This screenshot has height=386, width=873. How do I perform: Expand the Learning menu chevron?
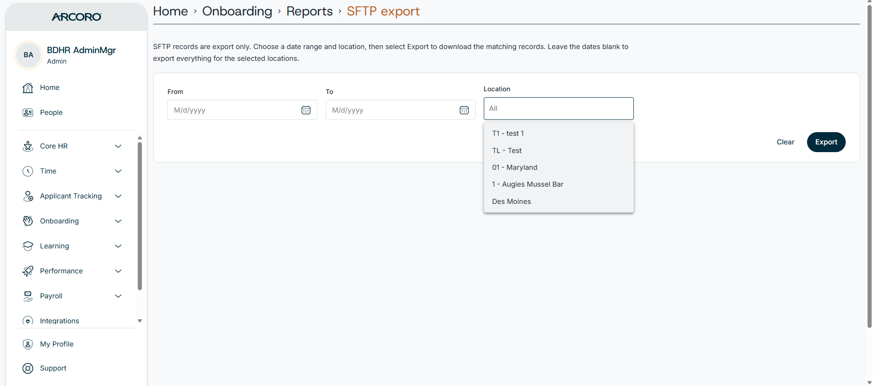pos(118,246)
